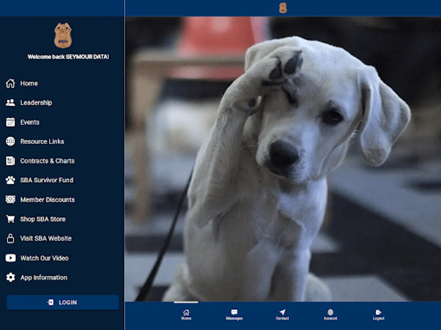The width and height of the screenshot is (441, 330).
Task: Tap the SBA badge logo atop the sidebar
Action: coord(62,36)
